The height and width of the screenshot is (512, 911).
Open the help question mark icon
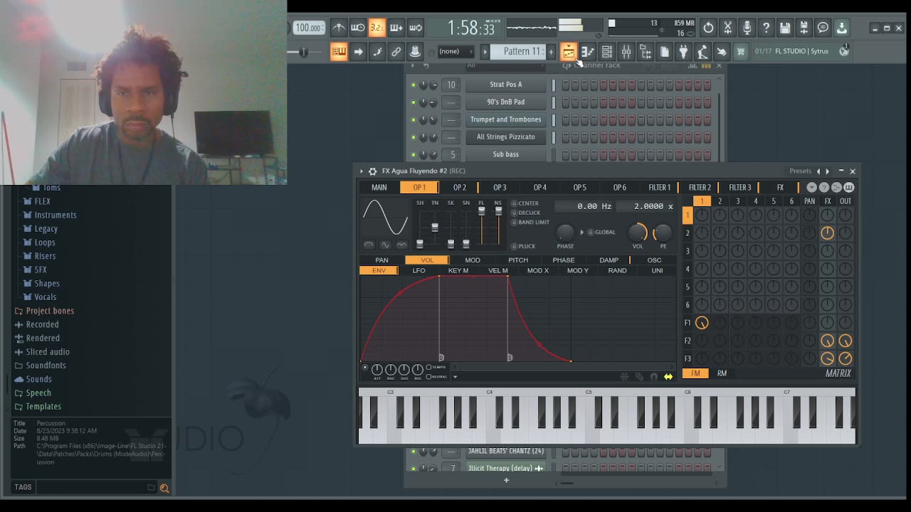pos(766,28)
